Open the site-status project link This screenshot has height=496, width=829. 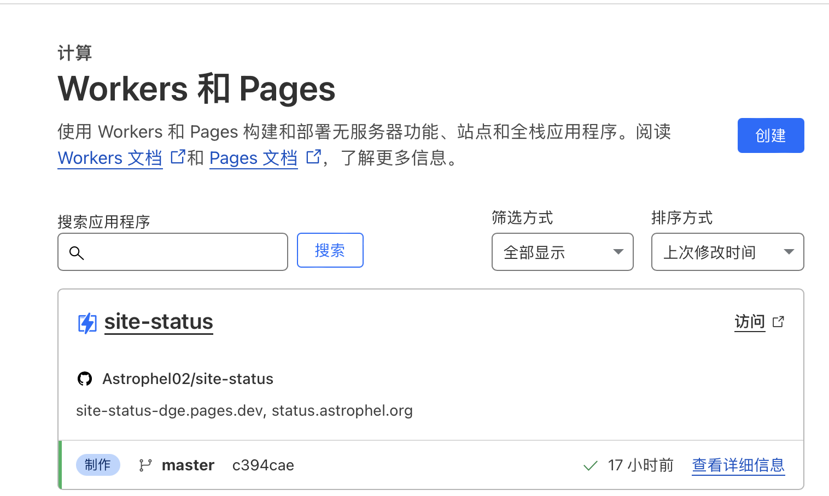[159, 322]
